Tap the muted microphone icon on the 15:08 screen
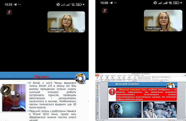This screenshot has width=186, height=121. (x=105, y=11)
